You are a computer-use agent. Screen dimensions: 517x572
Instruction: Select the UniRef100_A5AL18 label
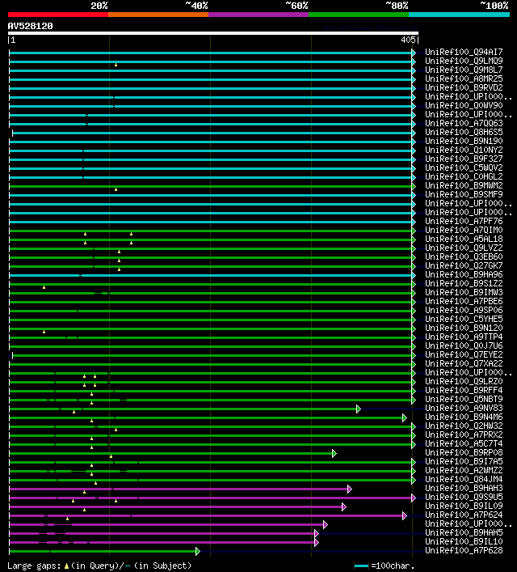click(464, 239)
